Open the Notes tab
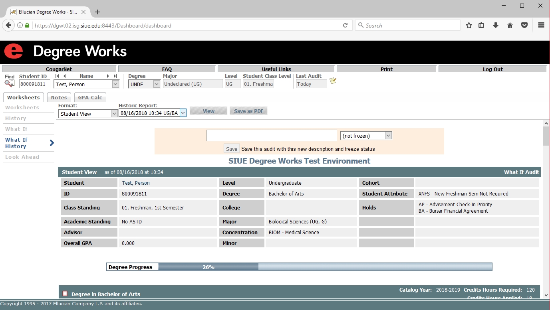 (59, 98)
